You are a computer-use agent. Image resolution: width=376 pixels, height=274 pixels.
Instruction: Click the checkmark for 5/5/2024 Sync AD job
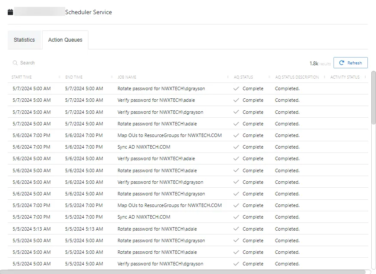(236, 217)
